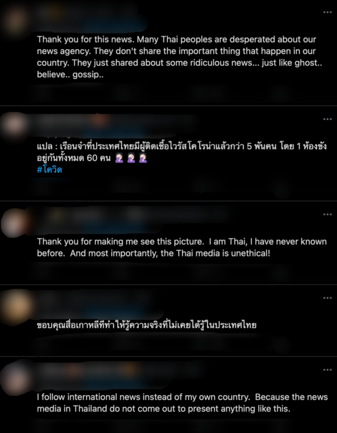Click avatar of the 'ขอบคุณสื่อเกาหลี' tweet author
This screenshot has height=433, width=337.
[x=16, y=307]
